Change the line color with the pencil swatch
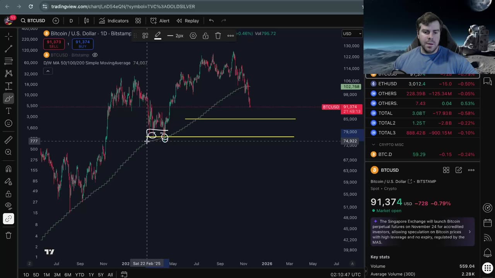495x278 pixels. [158, 36]
